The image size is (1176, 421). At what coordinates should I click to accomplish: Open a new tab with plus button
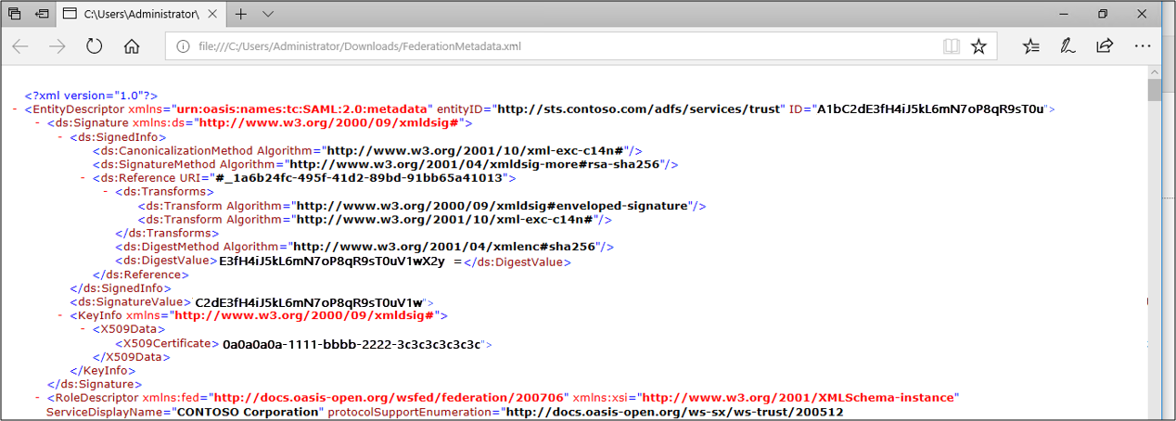[240, 14]
